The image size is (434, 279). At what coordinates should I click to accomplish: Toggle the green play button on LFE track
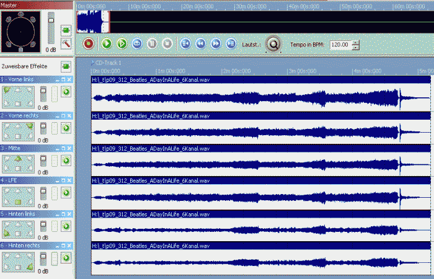[65, 192]
